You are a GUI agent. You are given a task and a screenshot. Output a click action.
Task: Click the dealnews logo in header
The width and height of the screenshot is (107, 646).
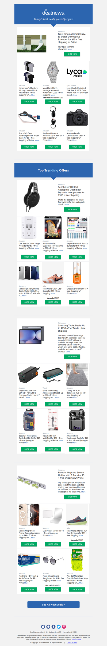53,12
